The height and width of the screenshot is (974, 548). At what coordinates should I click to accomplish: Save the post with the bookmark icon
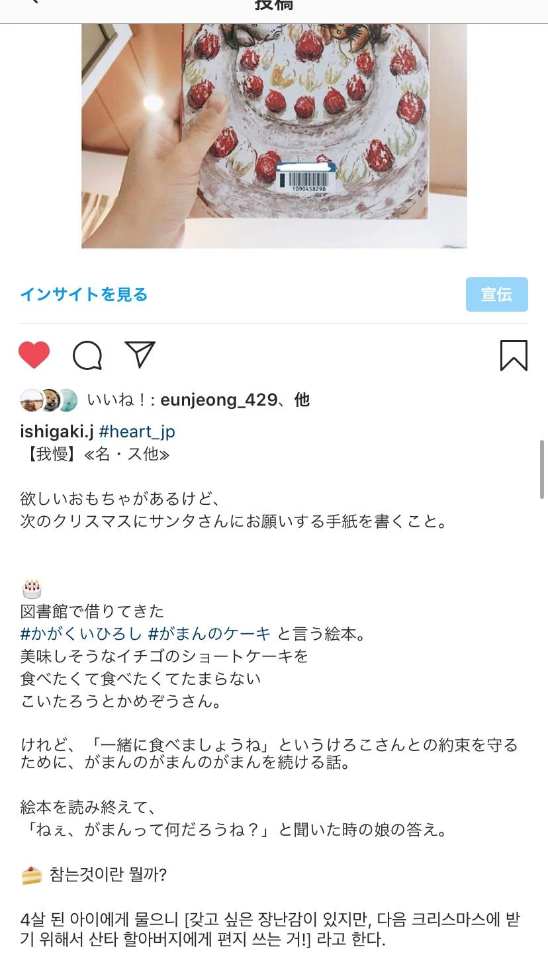[514, 355]
